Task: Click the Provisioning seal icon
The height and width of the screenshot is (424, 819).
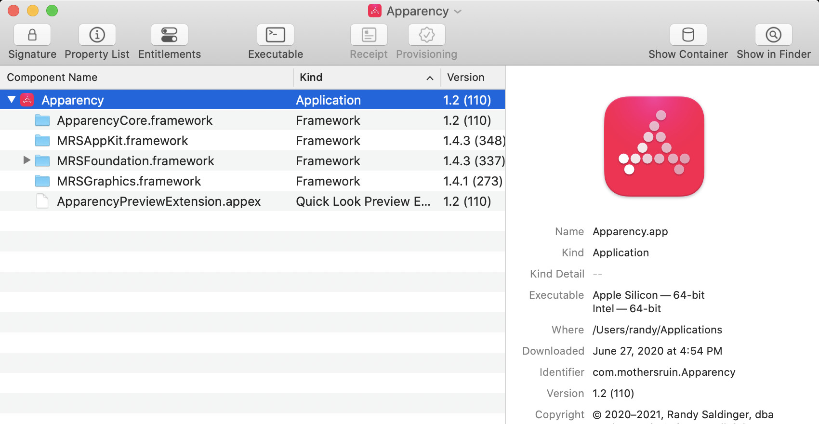Action: pos(427,35)
